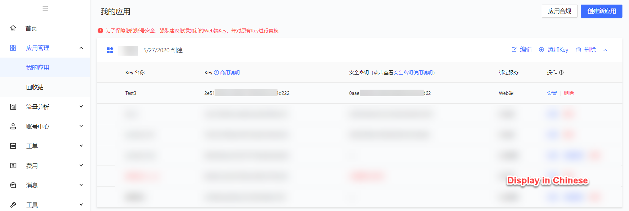Click the red warning exclamation icon
629x211 pixels.
tap(100, 30)
